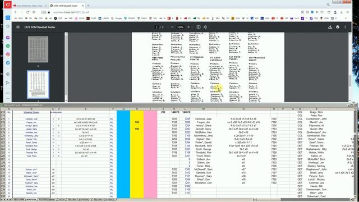Viewport: 359px width, 202px height.
Task: Print the PDF document
Action: click(338, 27)
